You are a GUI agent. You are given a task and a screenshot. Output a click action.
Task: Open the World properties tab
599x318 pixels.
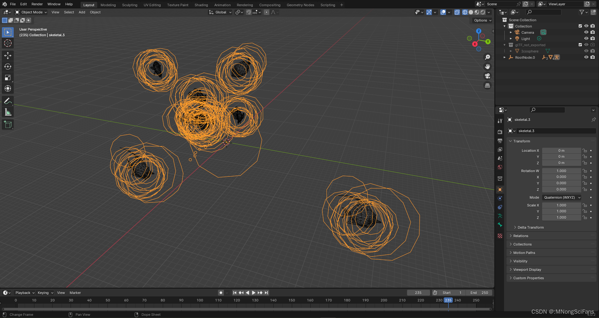pos(500,167)
